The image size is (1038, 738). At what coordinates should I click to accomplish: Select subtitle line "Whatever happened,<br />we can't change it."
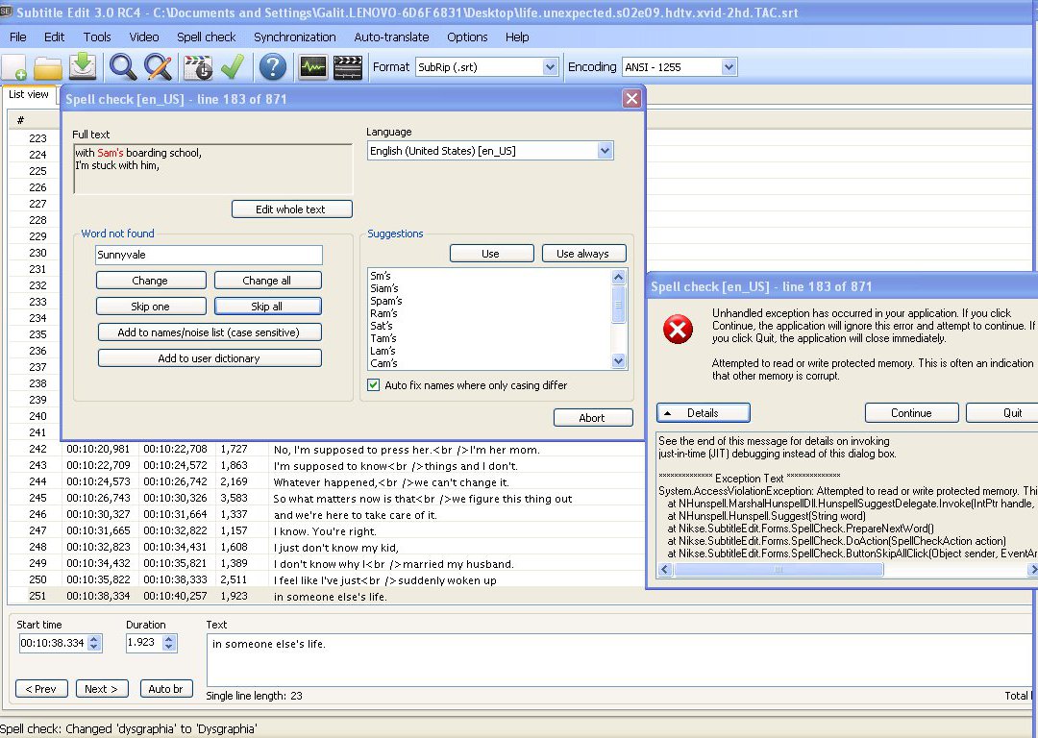pyautogui.click(x=391, y=482)
